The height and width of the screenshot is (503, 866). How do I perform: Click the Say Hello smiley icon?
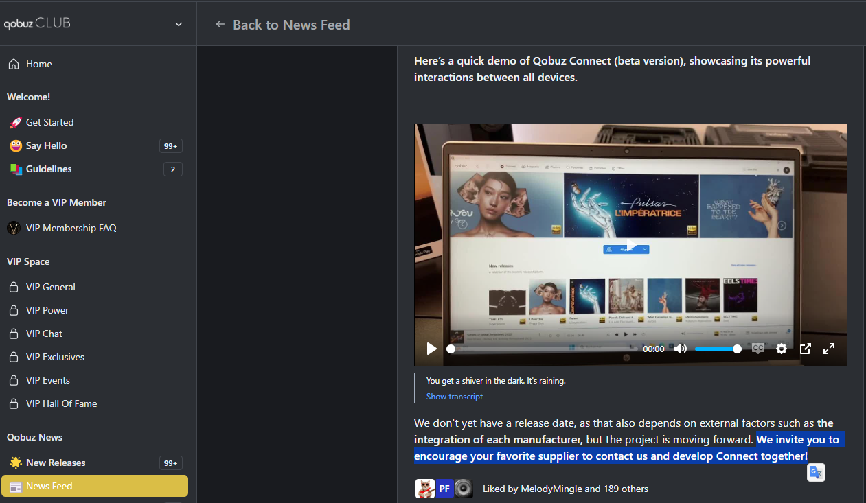pos(15,145)
